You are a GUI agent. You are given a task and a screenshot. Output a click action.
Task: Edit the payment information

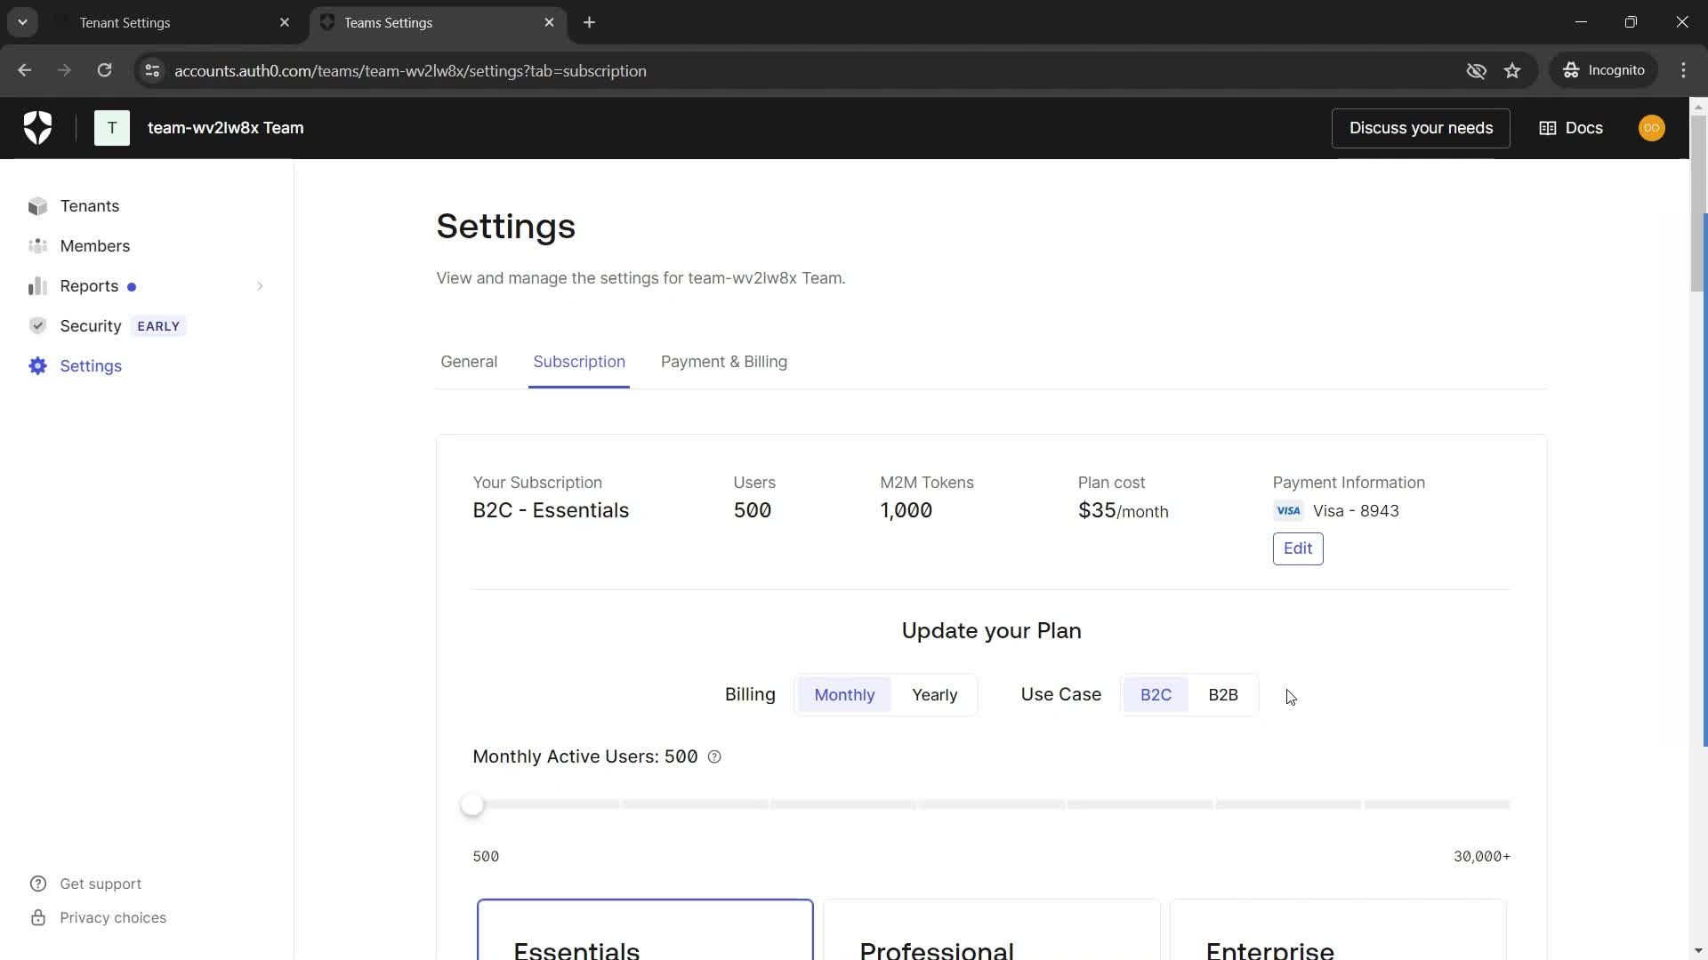tap(1298, 548)
